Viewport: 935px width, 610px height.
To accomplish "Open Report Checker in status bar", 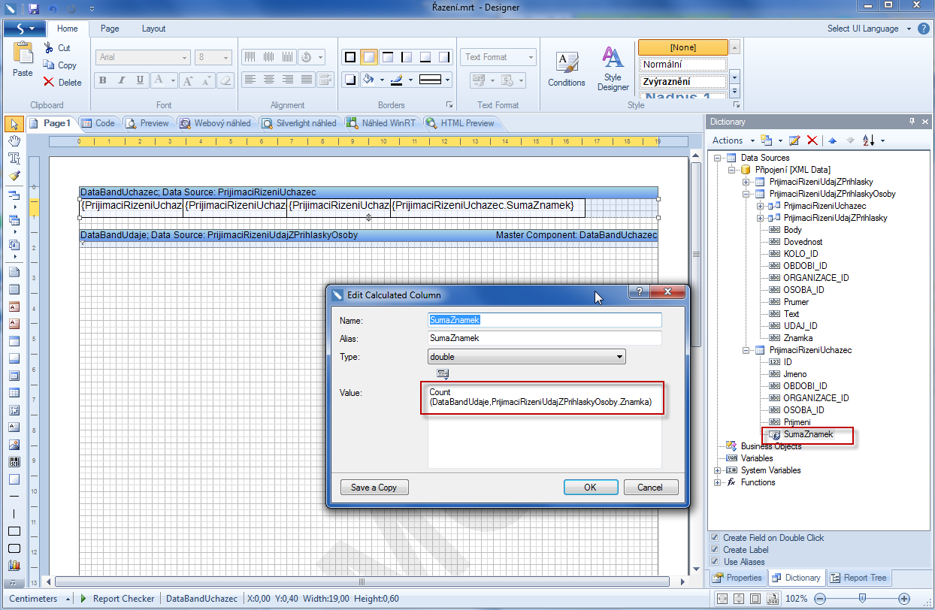I will click(x=118, y=599).
